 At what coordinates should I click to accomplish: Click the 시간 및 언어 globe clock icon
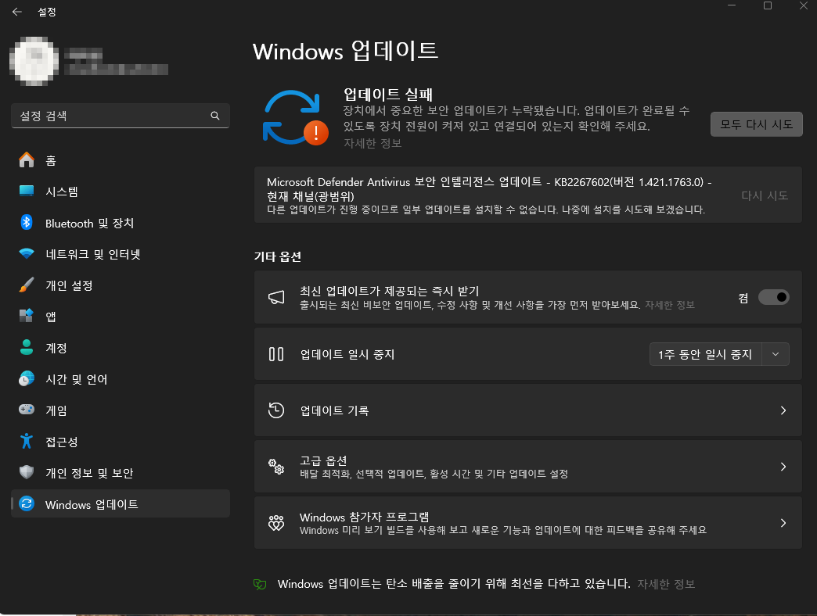(x=27, y=379)
